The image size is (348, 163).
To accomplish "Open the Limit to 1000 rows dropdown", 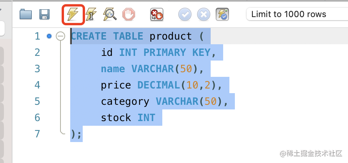I will pos(297,15).
